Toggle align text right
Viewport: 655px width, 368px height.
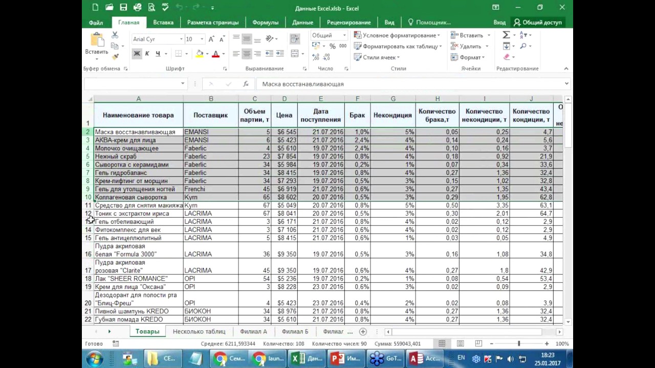coord(257,54)
